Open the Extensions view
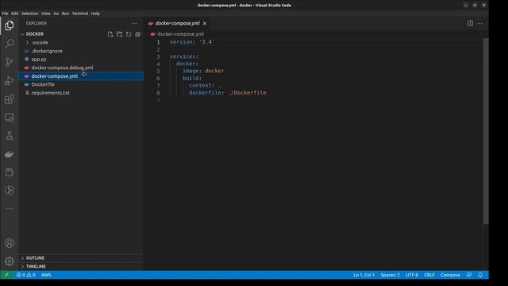The image size is (508, 286). pos(10,99)
